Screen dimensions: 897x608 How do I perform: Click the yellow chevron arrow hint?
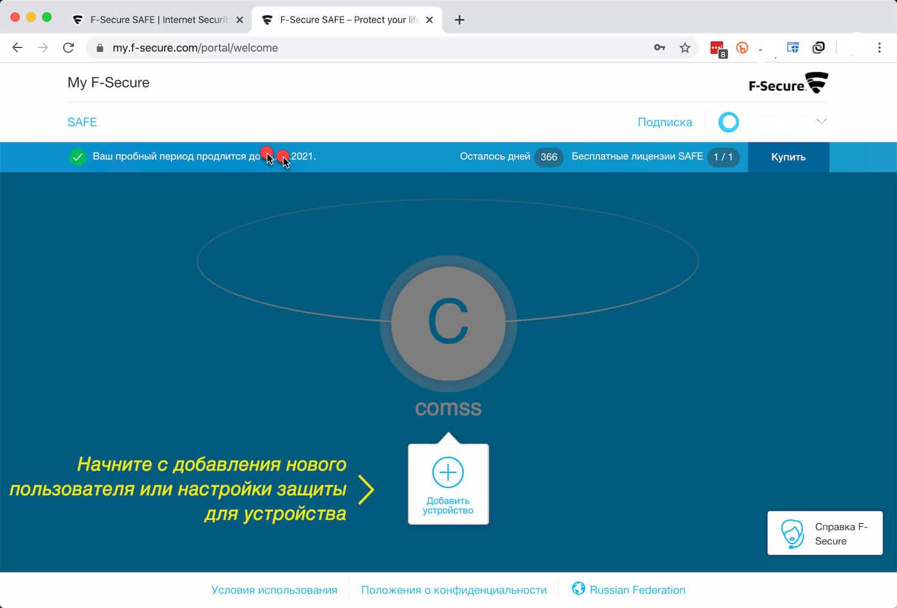pyautogui.click(x=366, y=489)
